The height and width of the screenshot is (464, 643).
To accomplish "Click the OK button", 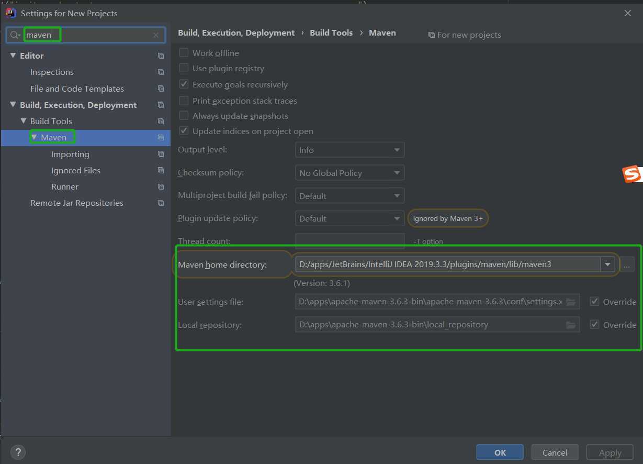I will tap(500, 452).
